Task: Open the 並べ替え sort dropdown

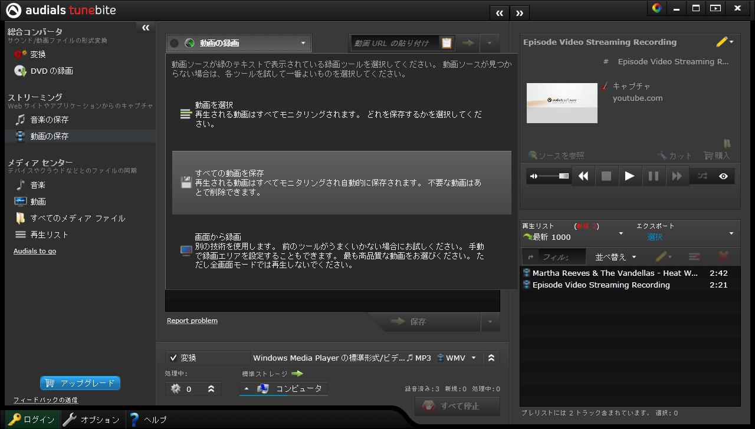Action: pos(616,257)
